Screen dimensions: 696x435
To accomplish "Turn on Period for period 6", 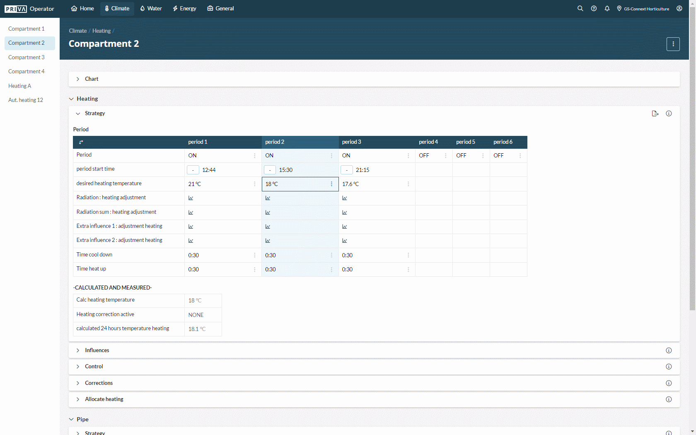I will (x=498, y=155).
